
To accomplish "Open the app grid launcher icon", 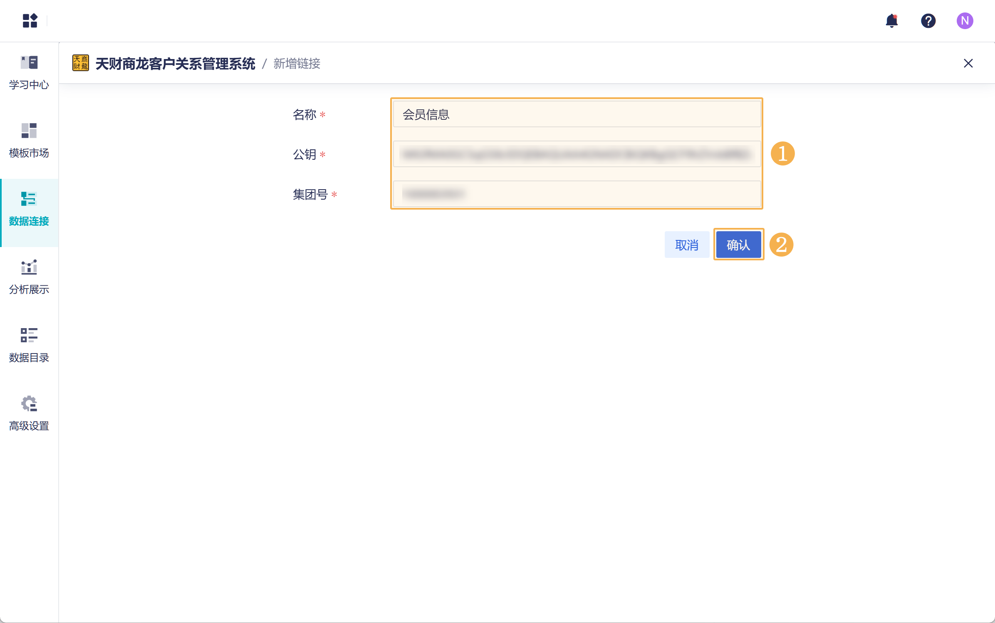I will [30, 20].
